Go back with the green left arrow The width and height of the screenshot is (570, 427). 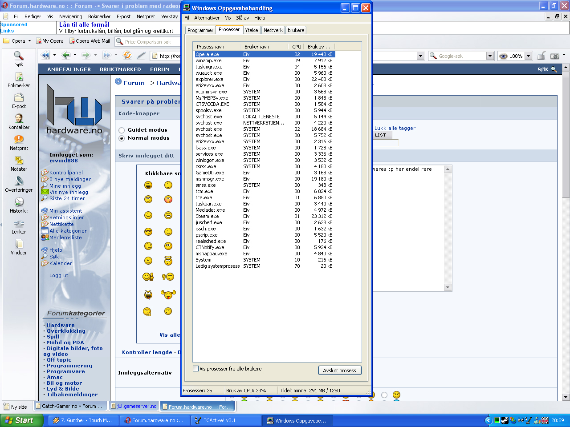[66, 56]
